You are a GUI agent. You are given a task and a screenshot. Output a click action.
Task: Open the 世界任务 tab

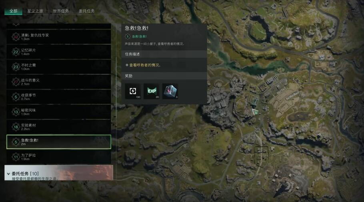pyautogui.click(x=61, y=11)
